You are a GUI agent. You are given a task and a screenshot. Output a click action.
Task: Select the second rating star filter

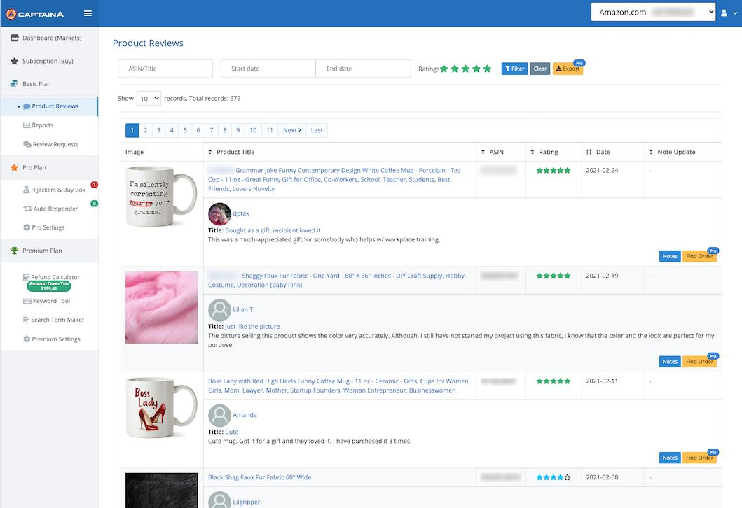pyautogui.click(x=455, y=69)
